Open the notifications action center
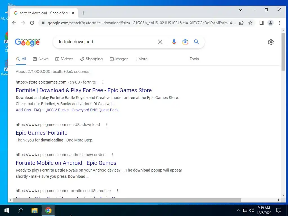The image size is (288, 216). [x=279, y=210]
